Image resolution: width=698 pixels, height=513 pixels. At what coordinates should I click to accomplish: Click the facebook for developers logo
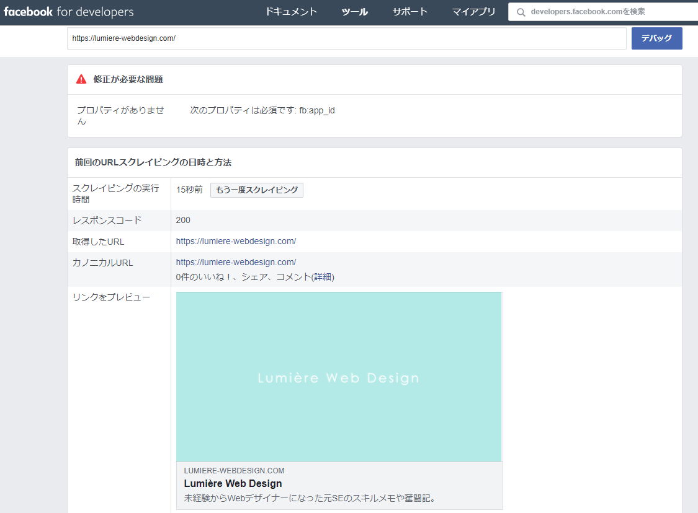[68, 12]
